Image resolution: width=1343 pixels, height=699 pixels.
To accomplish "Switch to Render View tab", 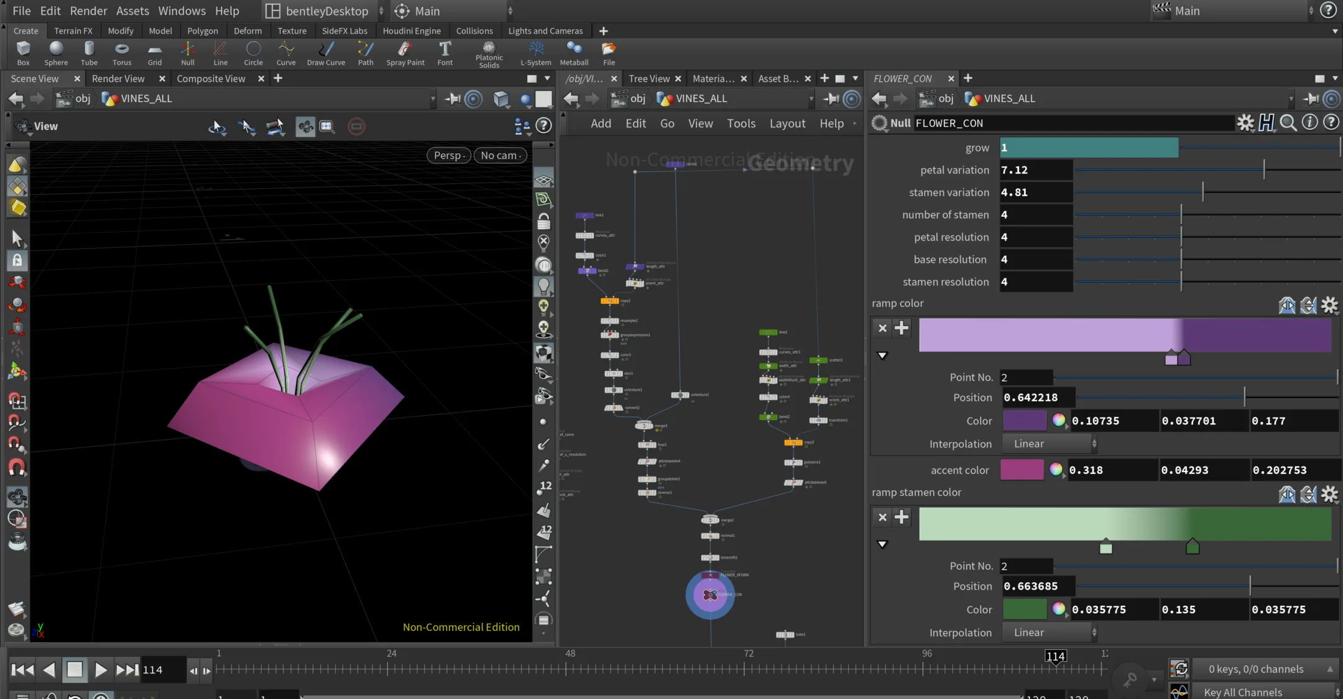I will [118, 78].
